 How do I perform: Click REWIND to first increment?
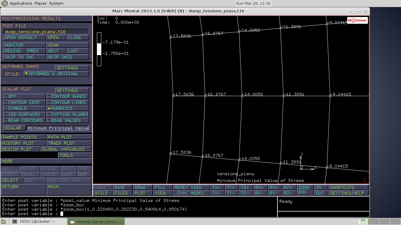[14, 51]
